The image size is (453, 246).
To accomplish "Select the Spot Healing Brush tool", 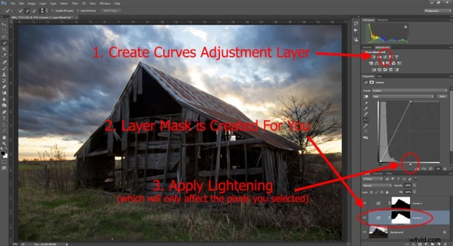I will point(4,62).
